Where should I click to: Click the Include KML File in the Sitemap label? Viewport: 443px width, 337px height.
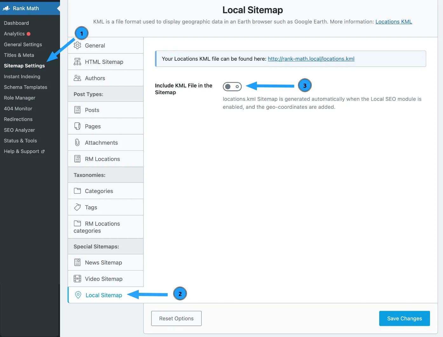click(184, 89)
